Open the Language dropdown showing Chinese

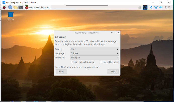click(95, 53)
